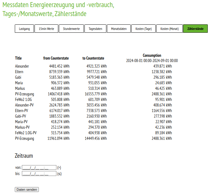Click the 'bis' date input field

point(39,173)
